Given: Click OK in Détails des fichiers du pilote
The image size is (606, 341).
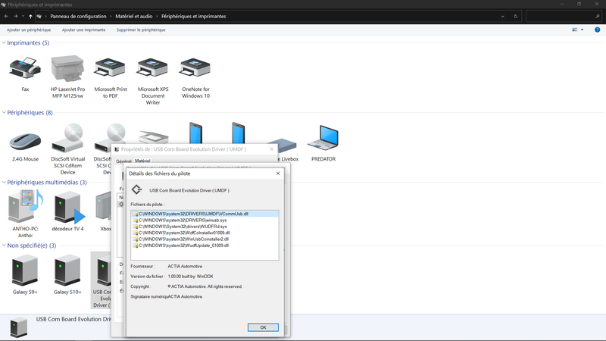Looking at the screenshot, I should (x=263, y=327).
